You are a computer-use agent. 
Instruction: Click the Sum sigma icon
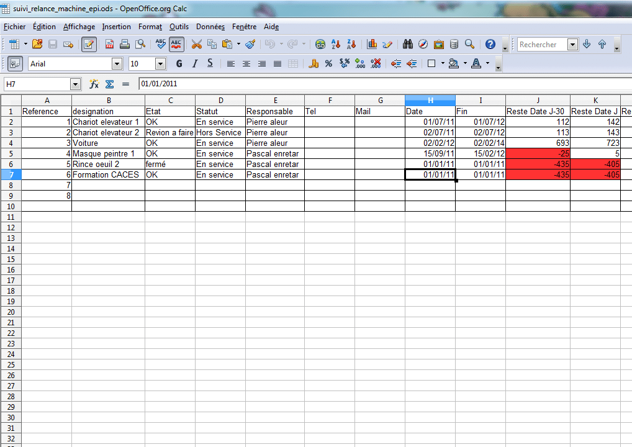coord(110,84)
